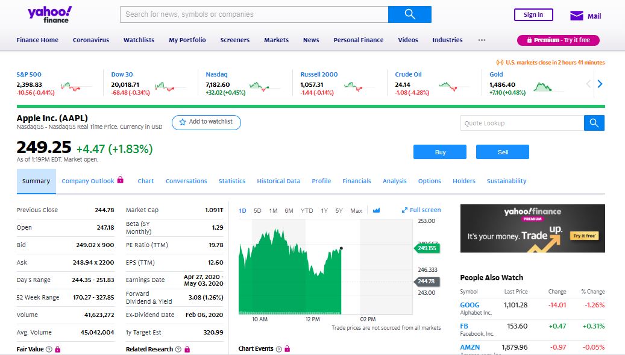Open Mail via the envelope icon
Image resolution: width=625 pixels, height=355 pixels.
click(576, 16)
